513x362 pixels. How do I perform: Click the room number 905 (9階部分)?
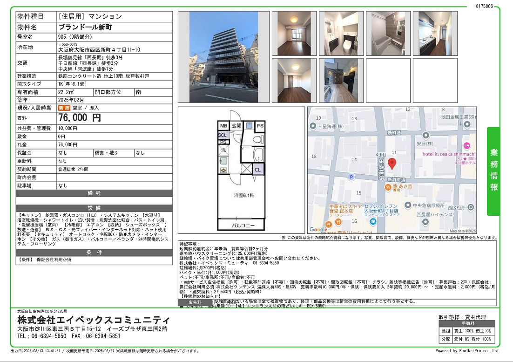(75, 37)
